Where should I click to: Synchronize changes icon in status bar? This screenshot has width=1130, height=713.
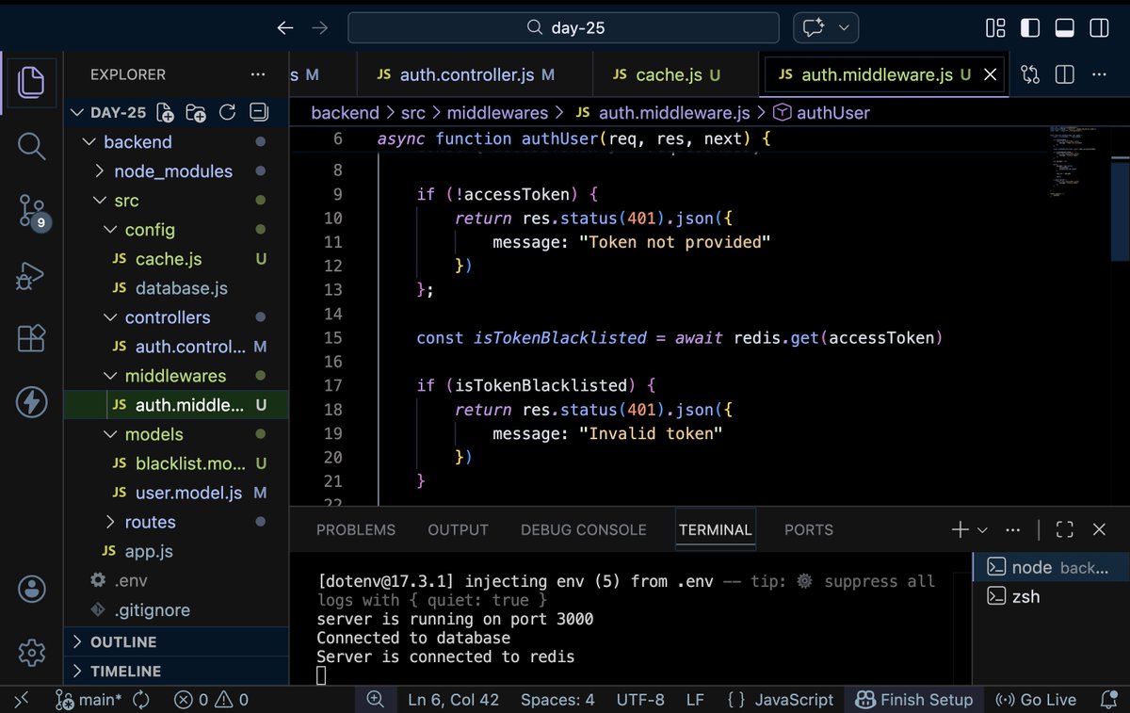[x=141, y=700]
